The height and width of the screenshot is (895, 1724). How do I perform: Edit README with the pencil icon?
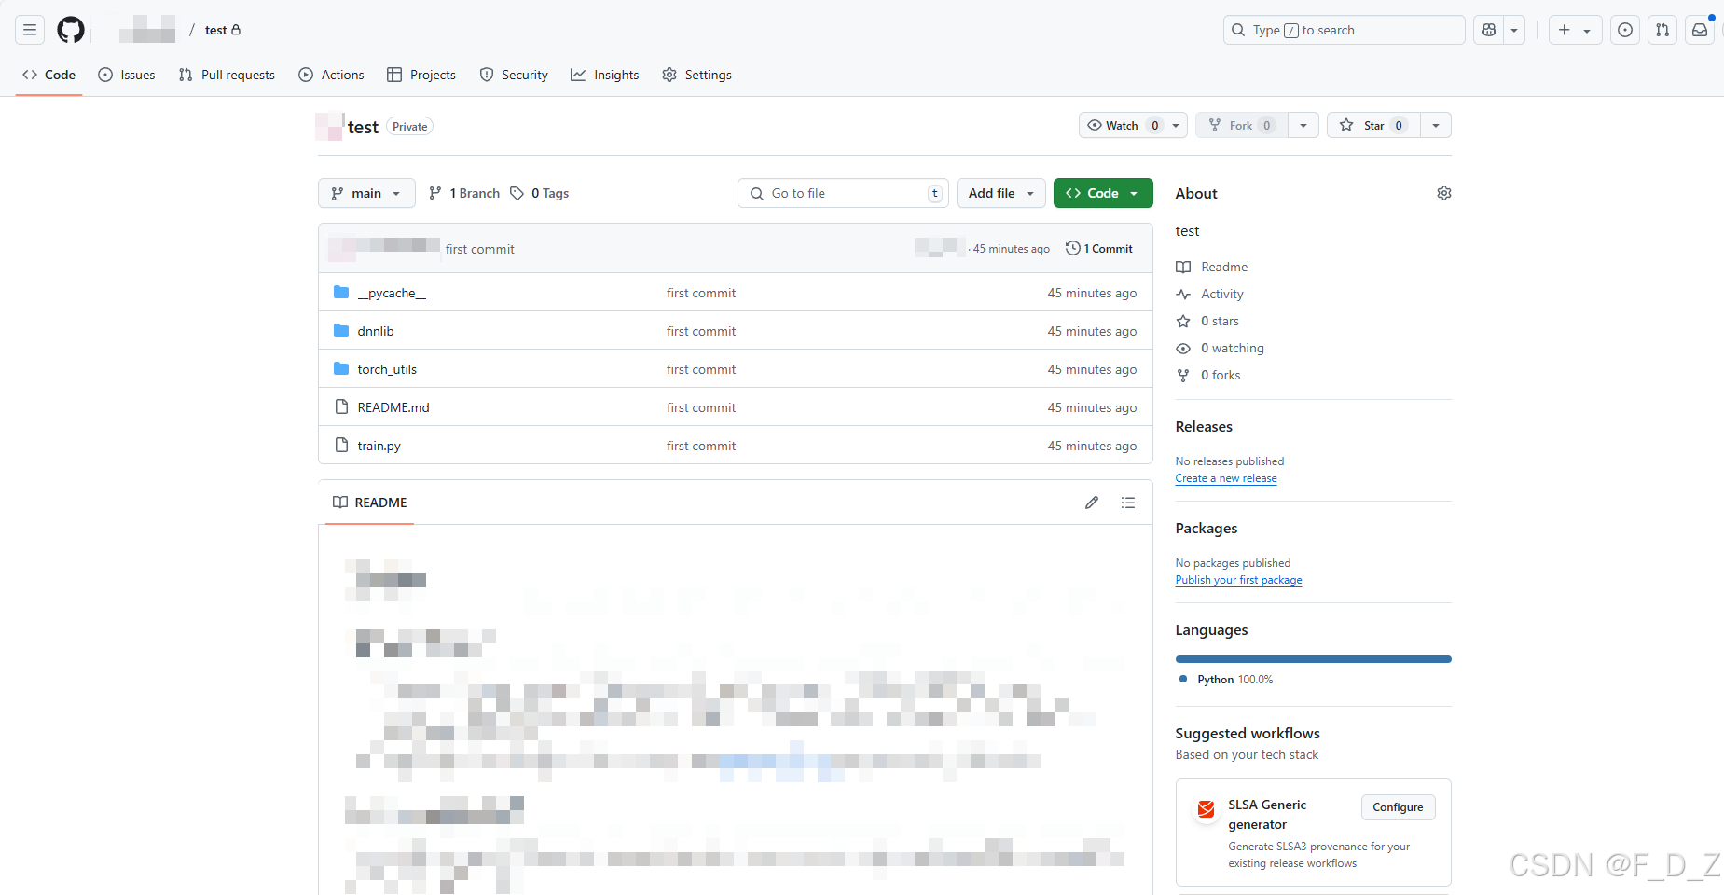point(1092,503)
